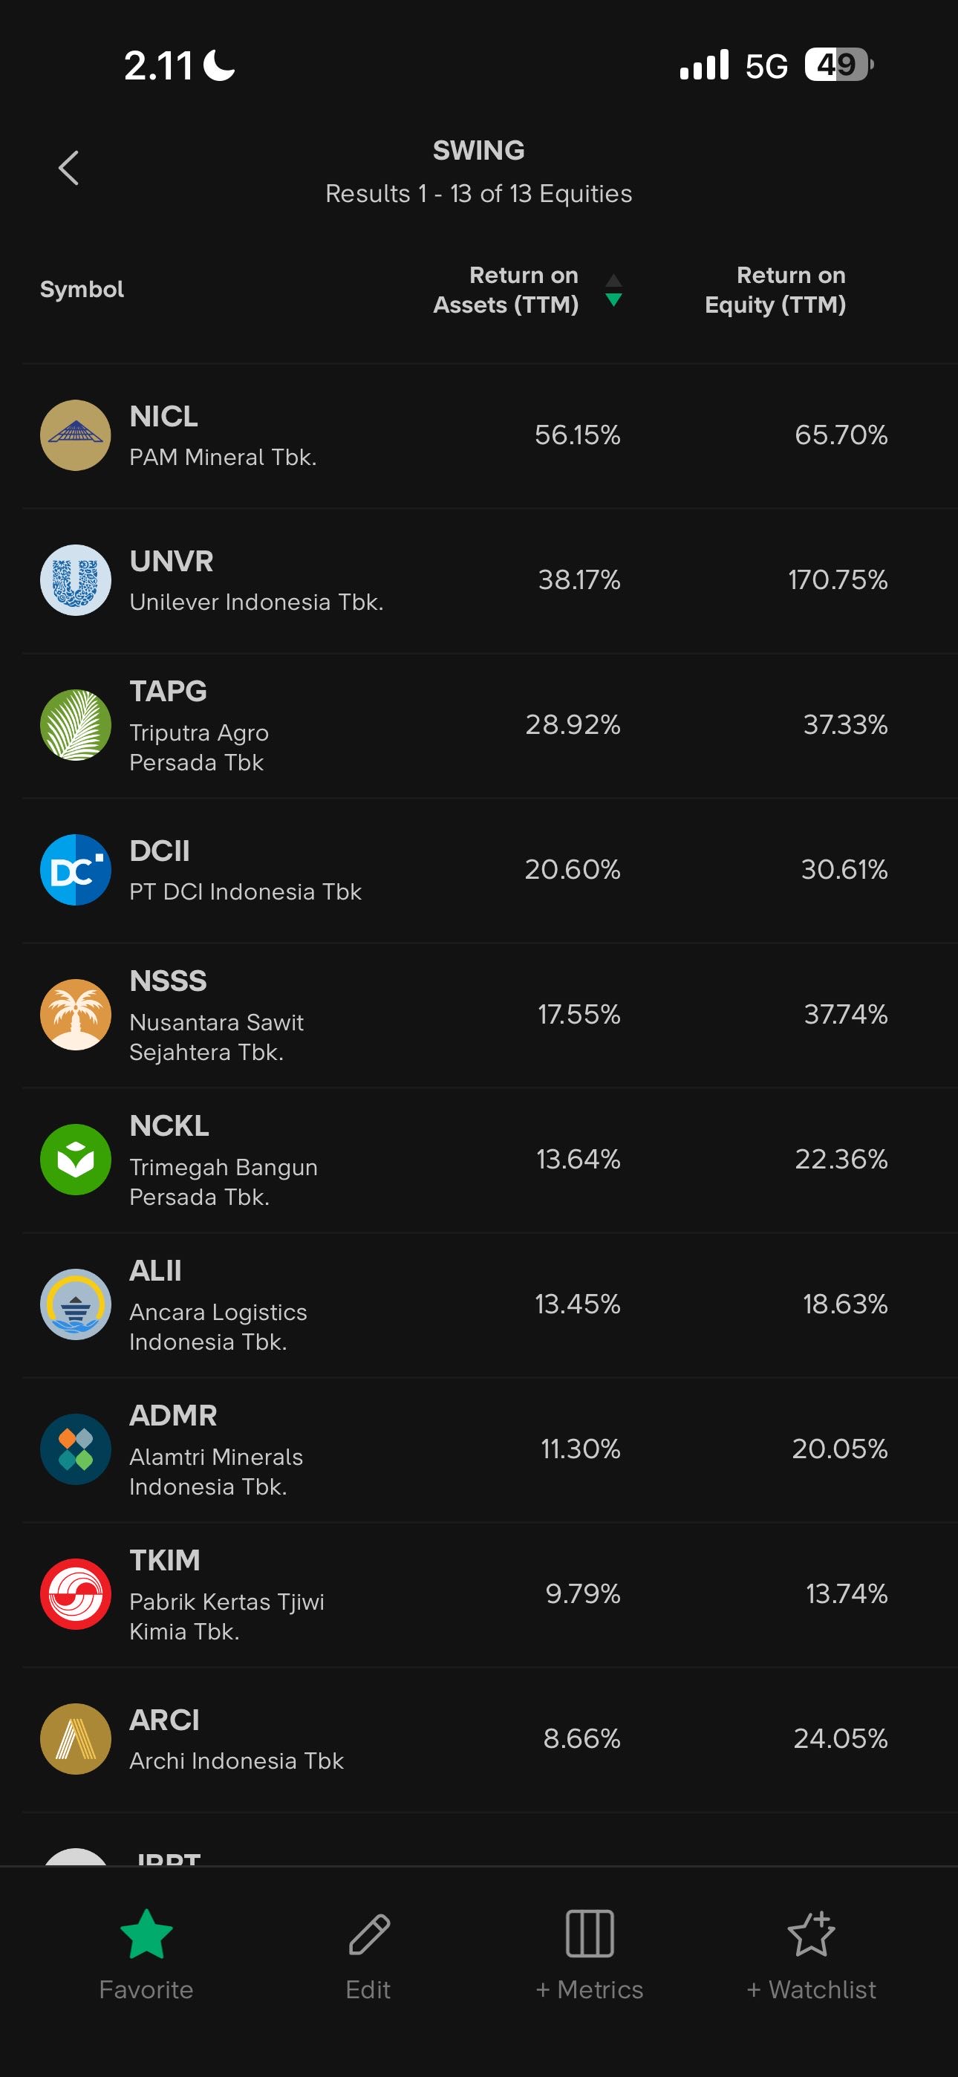958x2077 pixels.
Task: Sort by Return on Equity (TTM) column
Action: click(775, 290)
